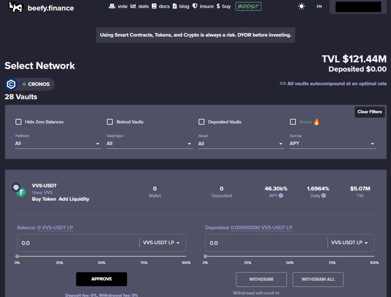Enable Boost filter checkbox

point(293,122)
